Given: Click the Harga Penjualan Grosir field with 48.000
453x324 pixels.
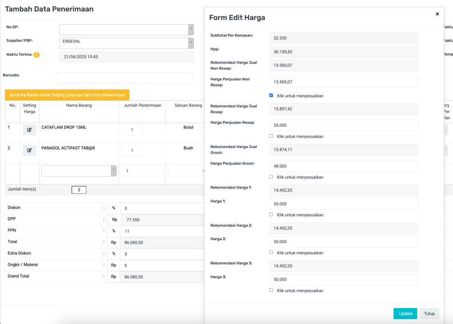Looking at the screenshot, I should coord(343,166).
